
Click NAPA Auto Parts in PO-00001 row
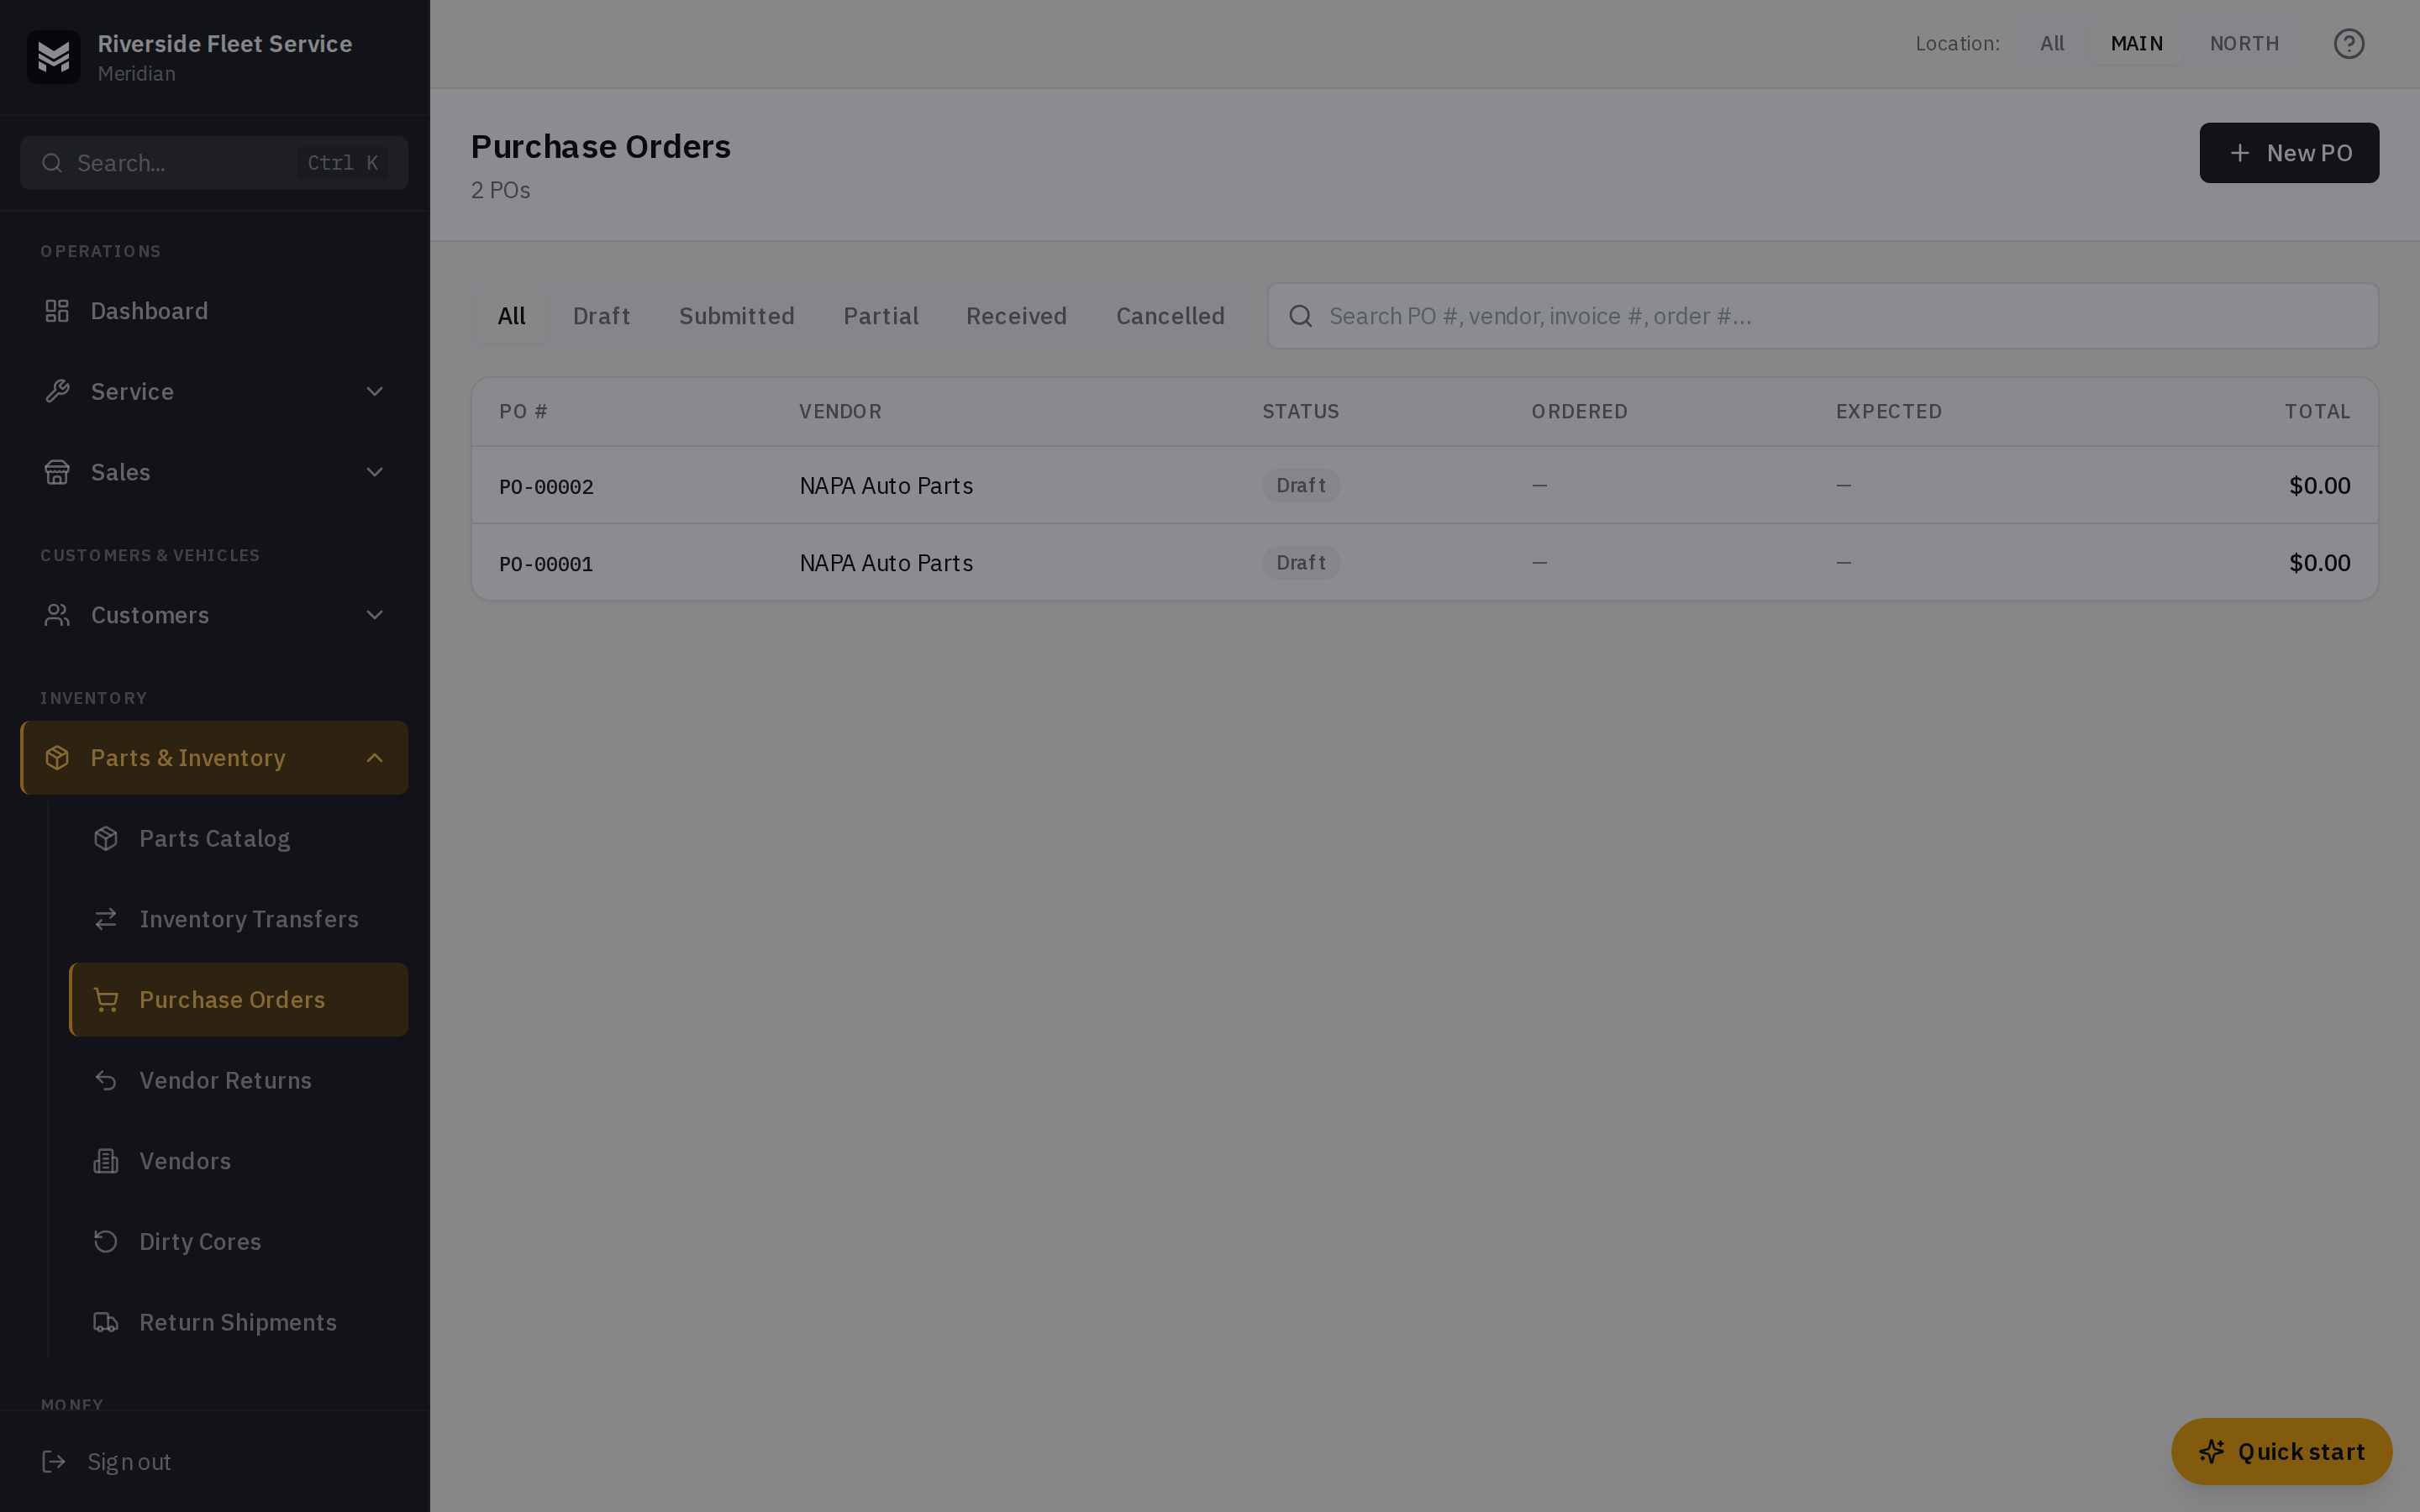(x=886, y=563)
